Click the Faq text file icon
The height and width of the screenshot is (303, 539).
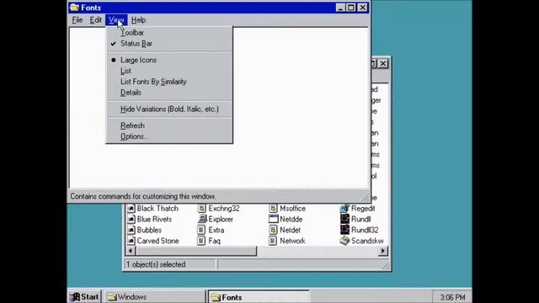202,241
